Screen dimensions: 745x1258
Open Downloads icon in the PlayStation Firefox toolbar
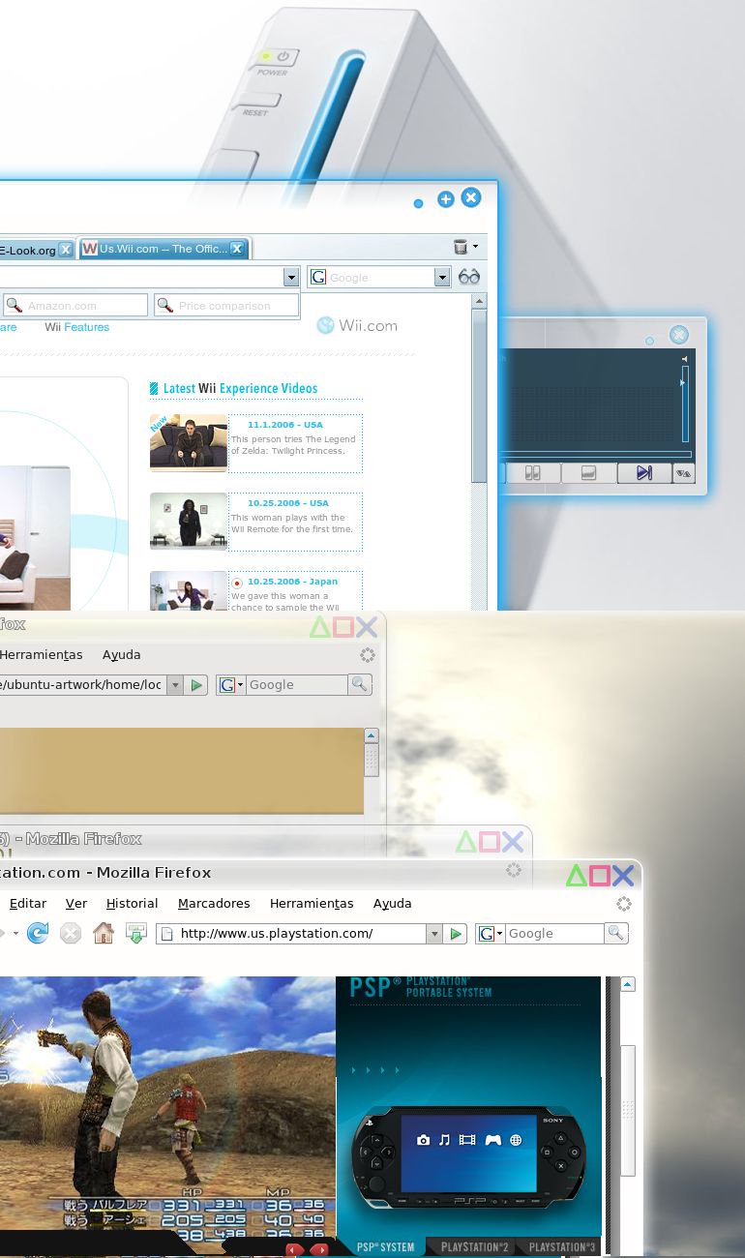point(136,933)
